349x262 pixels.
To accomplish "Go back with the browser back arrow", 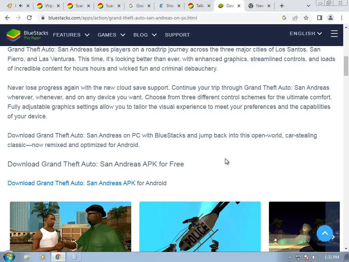I will pos(7,18).
